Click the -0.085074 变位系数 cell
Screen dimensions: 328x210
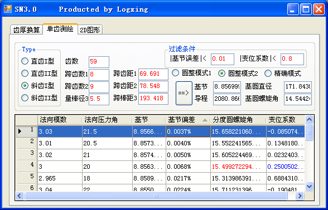pyautogui.click(x=286, y=131)
